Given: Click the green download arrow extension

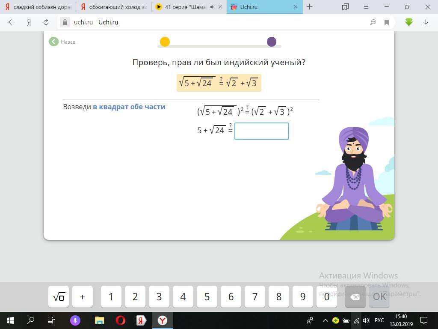Looking at the screenshot, I should pyautogui.click(x=408, y=22).
